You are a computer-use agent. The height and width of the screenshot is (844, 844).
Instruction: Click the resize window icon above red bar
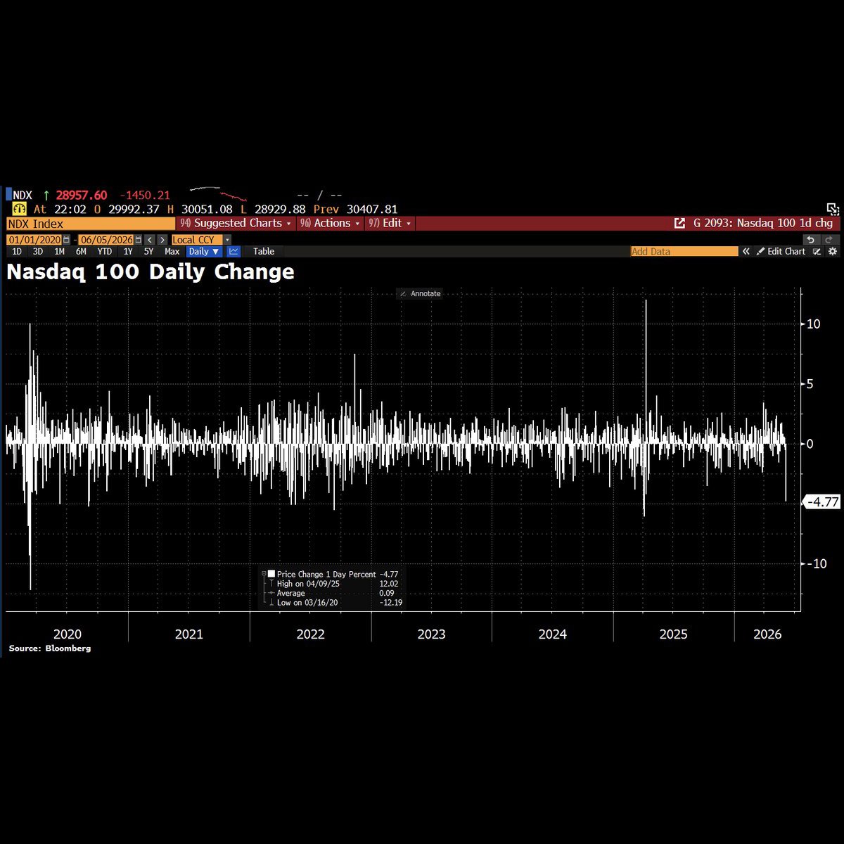[x=833, y=209]
